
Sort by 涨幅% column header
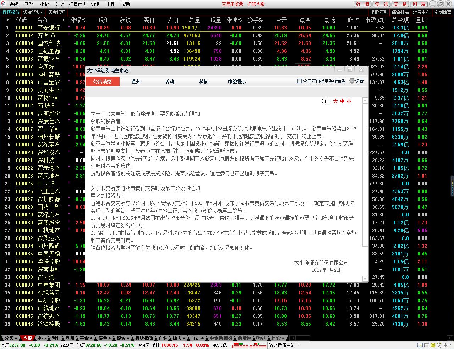click(78, 20)
